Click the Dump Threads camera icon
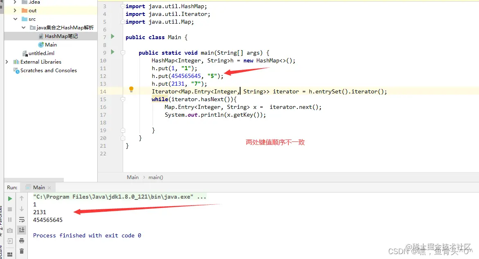 [x=10, y=231]
